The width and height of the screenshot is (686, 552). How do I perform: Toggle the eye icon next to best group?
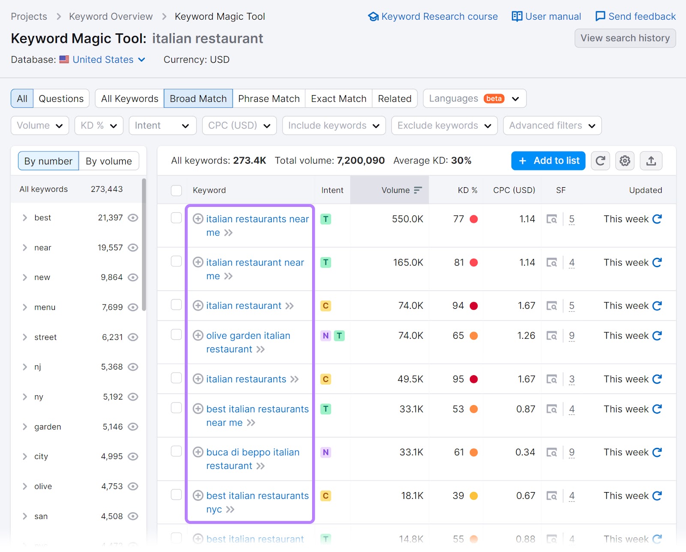(133, 218)
